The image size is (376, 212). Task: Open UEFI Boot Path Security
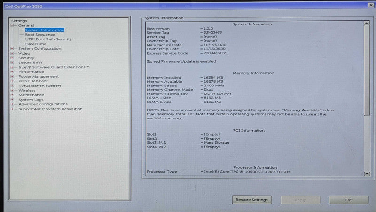coord(48,39)
